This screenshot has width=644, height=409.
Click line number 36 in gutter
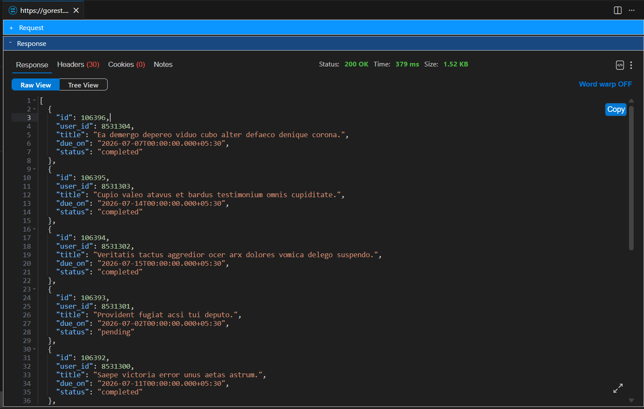tap(27, 400)
